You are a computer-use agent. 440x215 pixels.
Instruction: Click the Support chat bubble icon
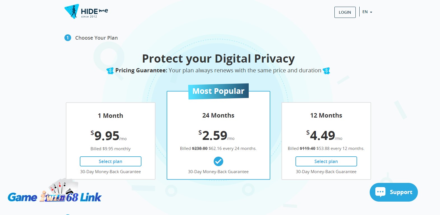tap(380, 192)
